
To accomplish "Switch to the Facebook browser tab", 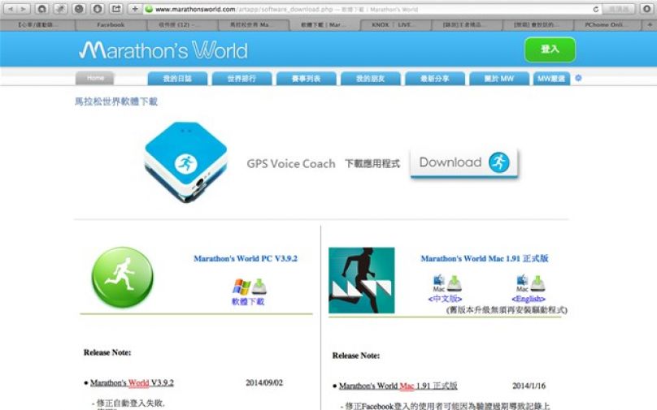I will [111, 25].
